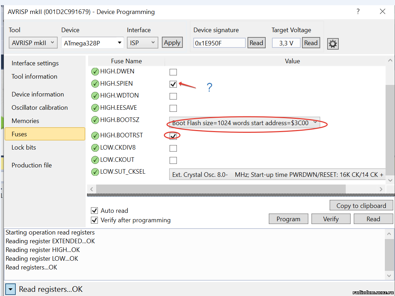The image size is (395, 296).
Task: Click the output log scroll down arrow
Action: [389, 276]
